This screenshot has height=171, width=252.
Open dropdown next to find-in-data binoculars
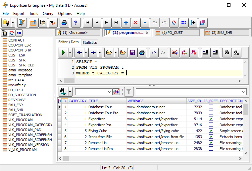click(x=70, y=92)
